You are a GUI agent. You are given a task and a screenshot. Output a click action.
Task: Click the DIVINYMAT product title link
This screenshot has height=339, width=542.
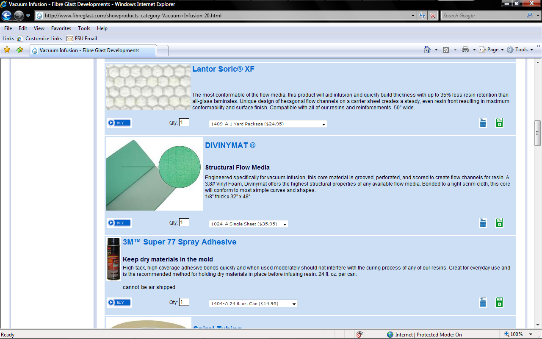(x=230, y=145)
